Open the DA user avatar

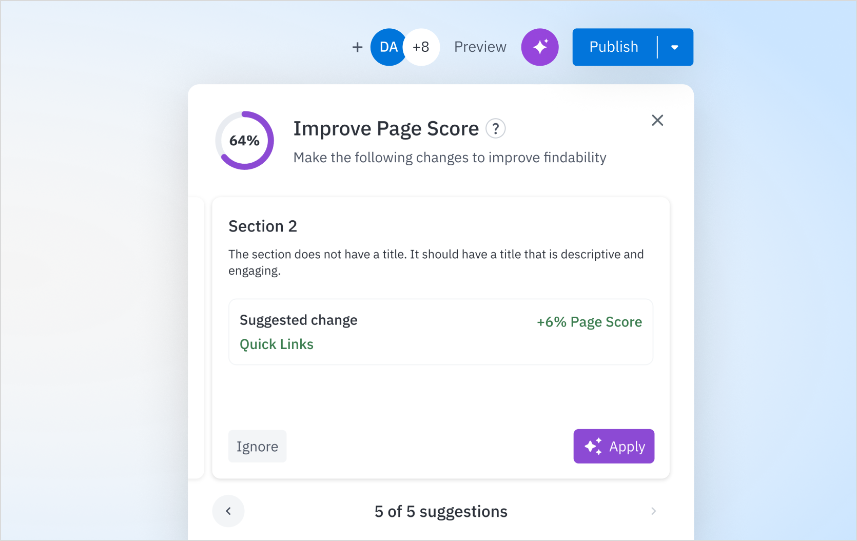tap(388, 47)
